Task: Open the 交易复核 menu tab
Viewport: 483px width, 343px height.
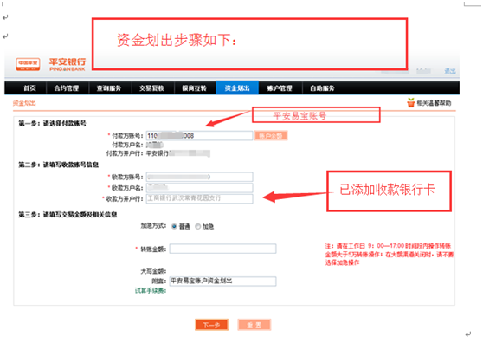Action: pyautogui.click(x=151, y=88)
